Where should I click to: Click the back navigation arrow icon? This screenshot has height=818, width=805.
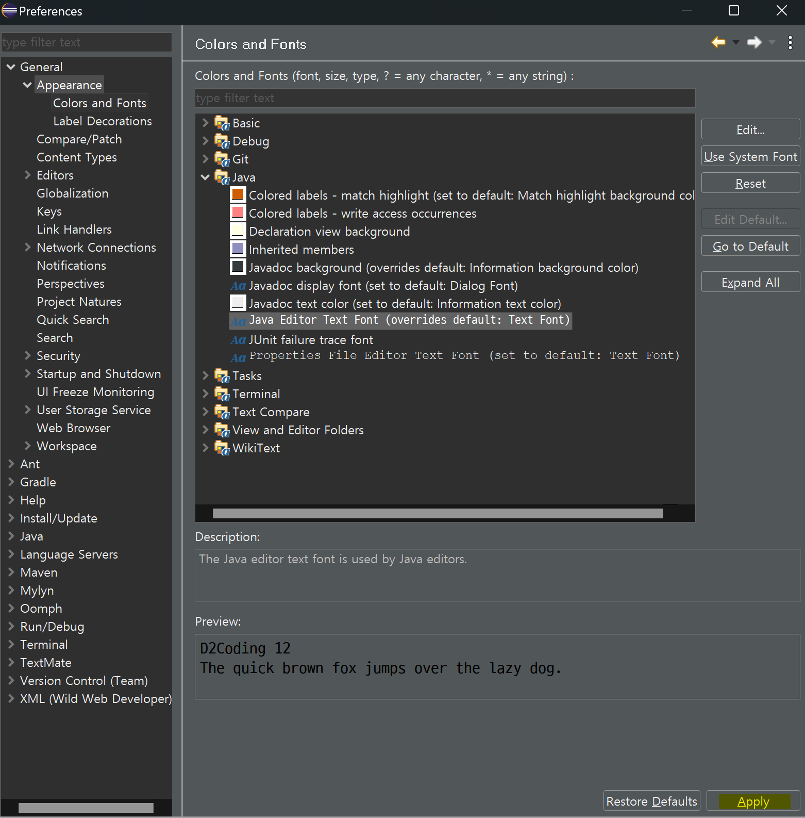click(718, 42)
